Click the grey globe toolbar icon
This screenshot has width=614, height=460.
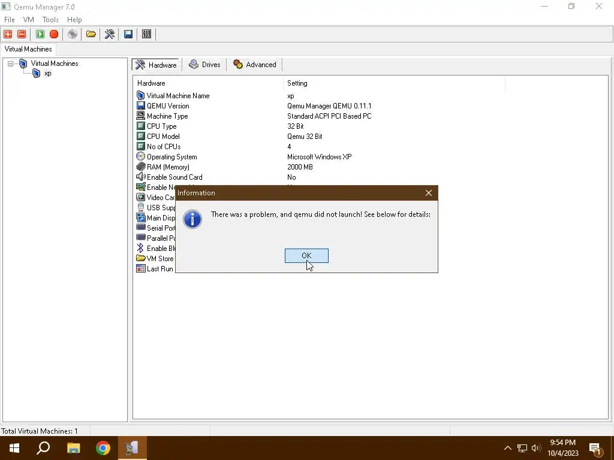point(73,34)
